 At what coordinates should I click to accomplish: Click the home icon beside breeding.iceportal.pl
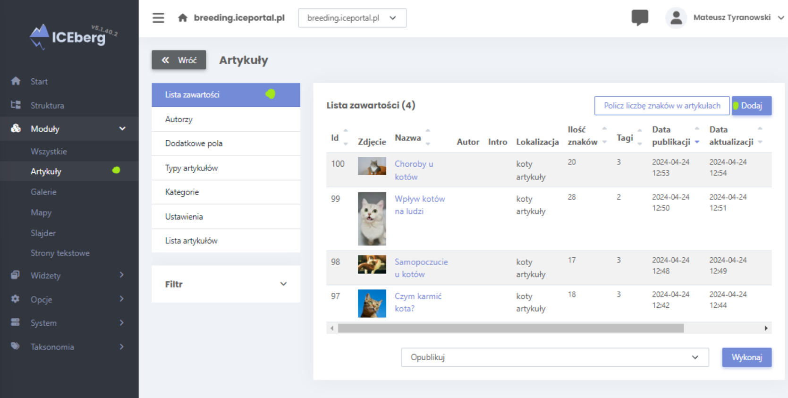point(183,18)
